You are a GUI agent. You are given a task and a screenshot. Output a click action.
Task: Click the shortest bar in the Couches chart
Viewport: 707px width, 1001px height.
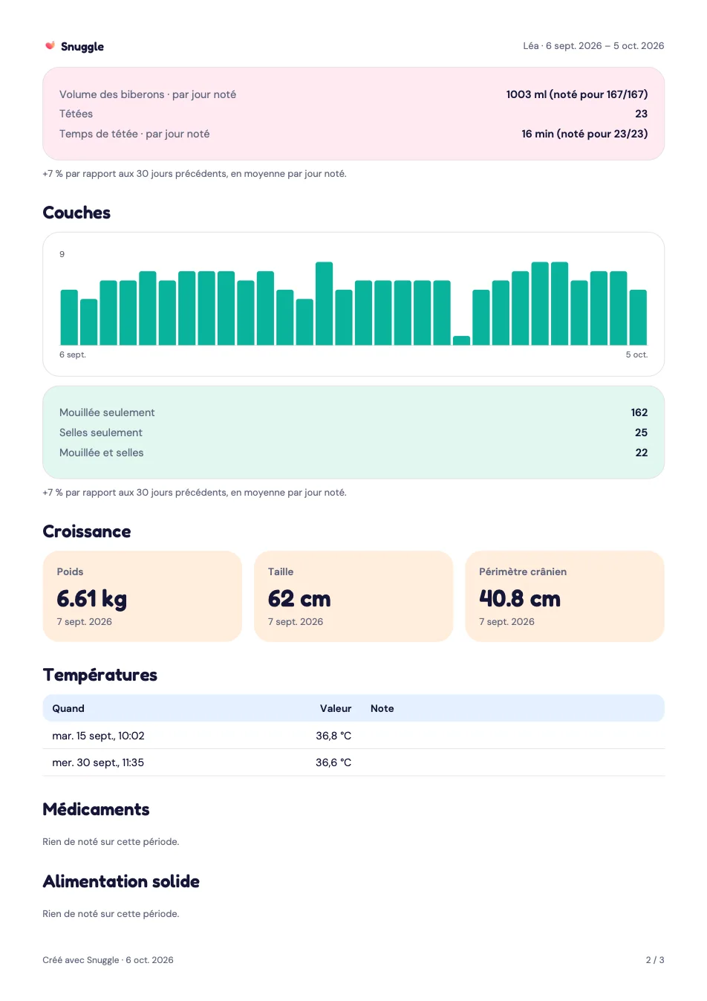[x=462, y=340]
